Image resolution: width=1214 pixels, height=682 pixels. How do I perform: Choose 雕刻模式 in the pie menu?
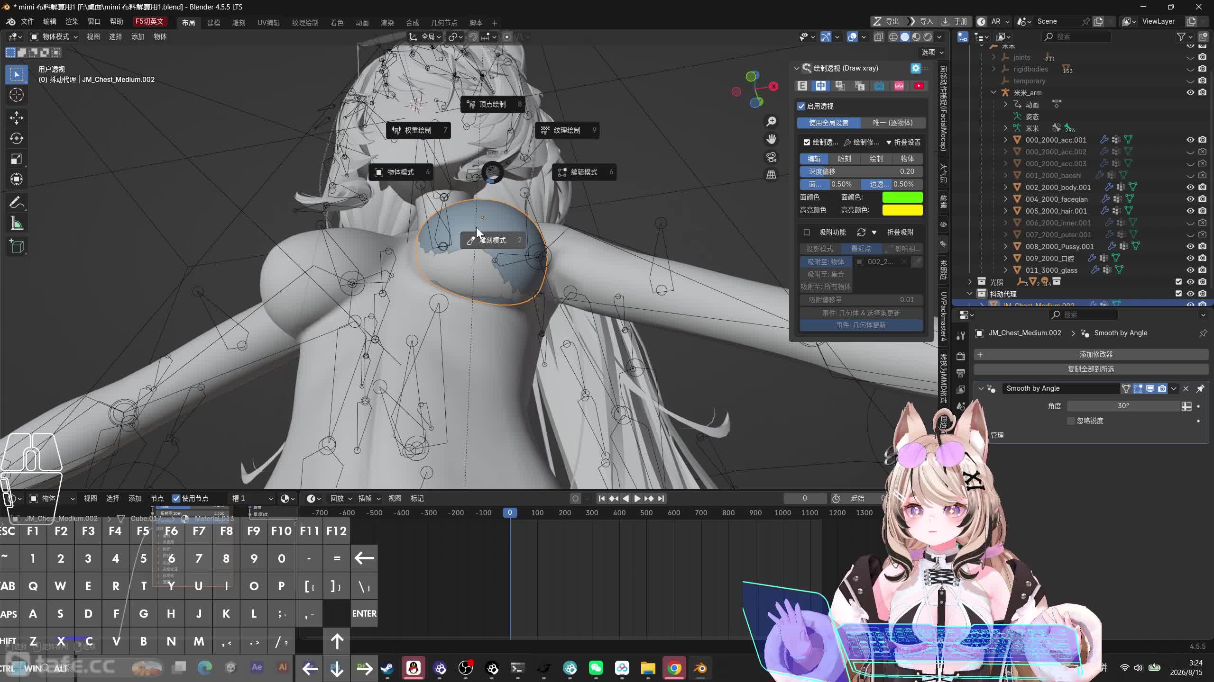pyautogui.click(x=493, y=240)
